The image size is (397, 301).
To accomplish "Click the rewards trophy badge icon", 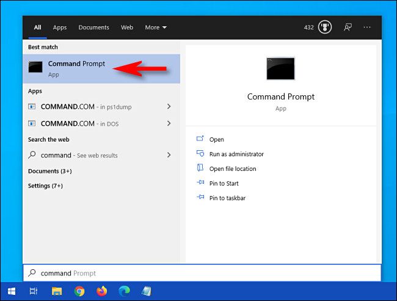I will [x=326, y=27].
